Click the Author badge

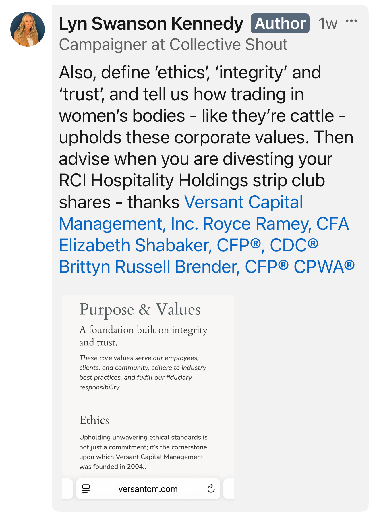[x=280, y=24]
